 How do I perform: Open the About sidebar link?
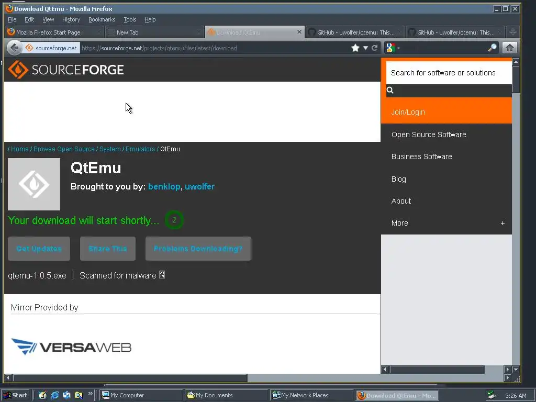click(401, 201)
